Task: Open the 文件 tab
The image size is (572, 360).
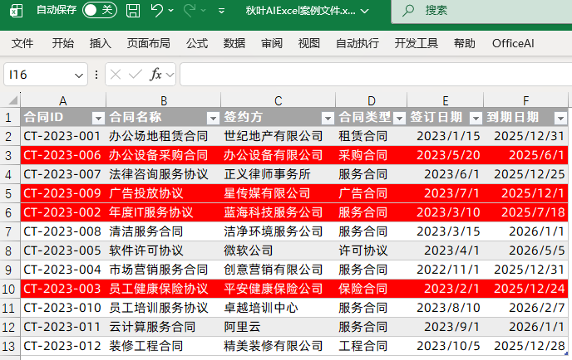Action: (x=22, y=43)
